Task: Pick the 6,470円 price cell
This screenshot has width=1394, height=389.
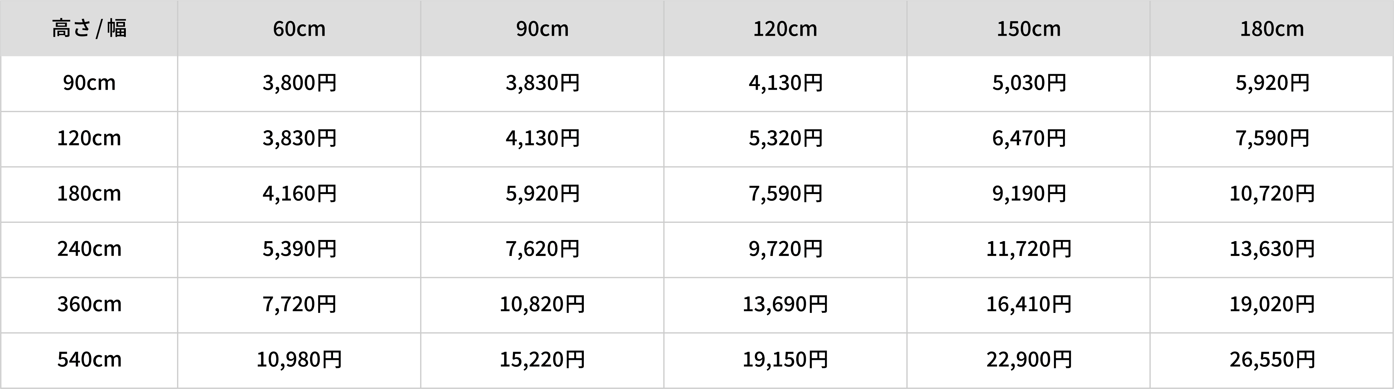Action: [1029, 139]
